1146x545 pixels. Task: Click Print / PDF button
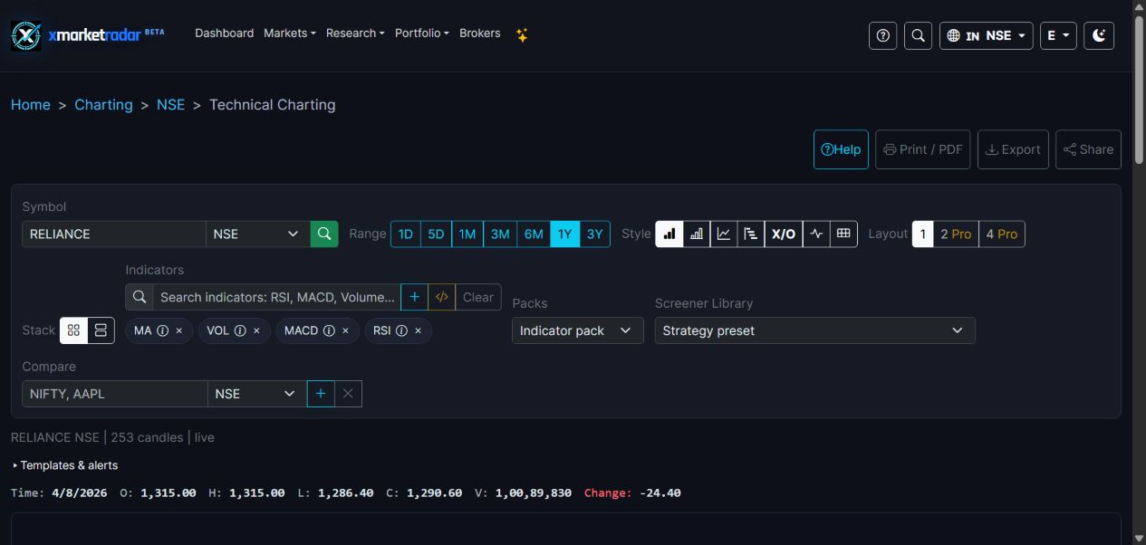click(x=922, y=149)
